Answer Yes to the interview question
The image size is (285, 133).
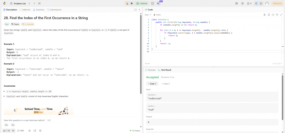pos(6,125)
